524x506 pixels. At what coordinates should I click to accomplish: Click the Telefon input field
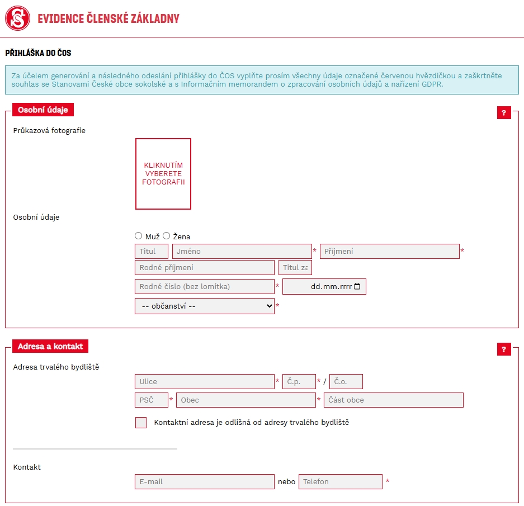[341, 482]
